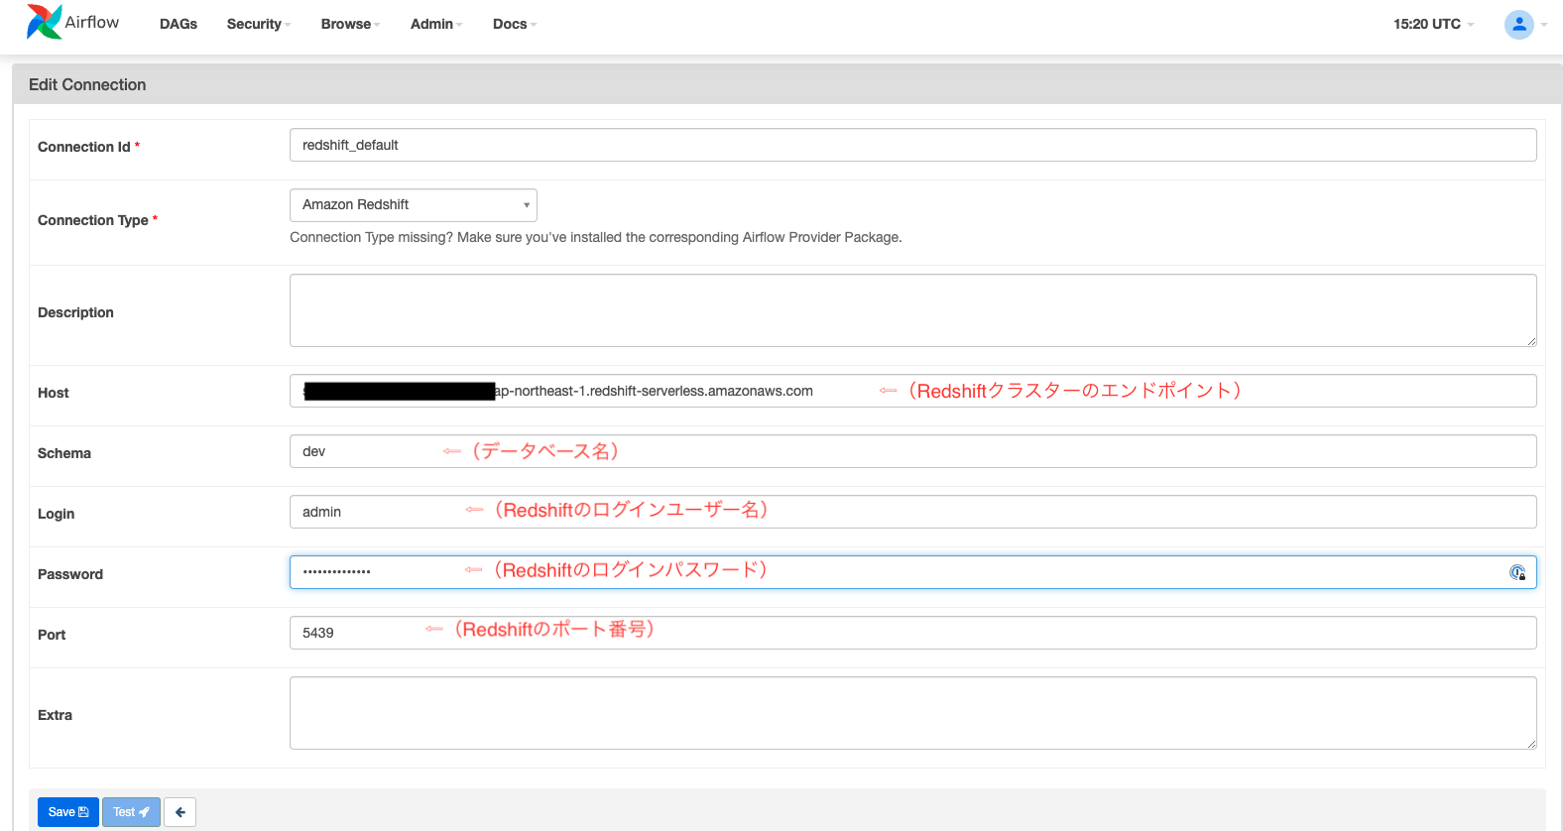The image size is (1563, 831).
Task: Click the Connection Id field with redshift_default
Action: tap(913, 145)
